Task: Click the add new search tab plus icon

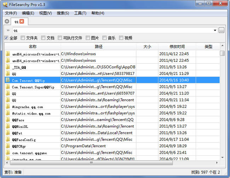Action: pos(7,22)
